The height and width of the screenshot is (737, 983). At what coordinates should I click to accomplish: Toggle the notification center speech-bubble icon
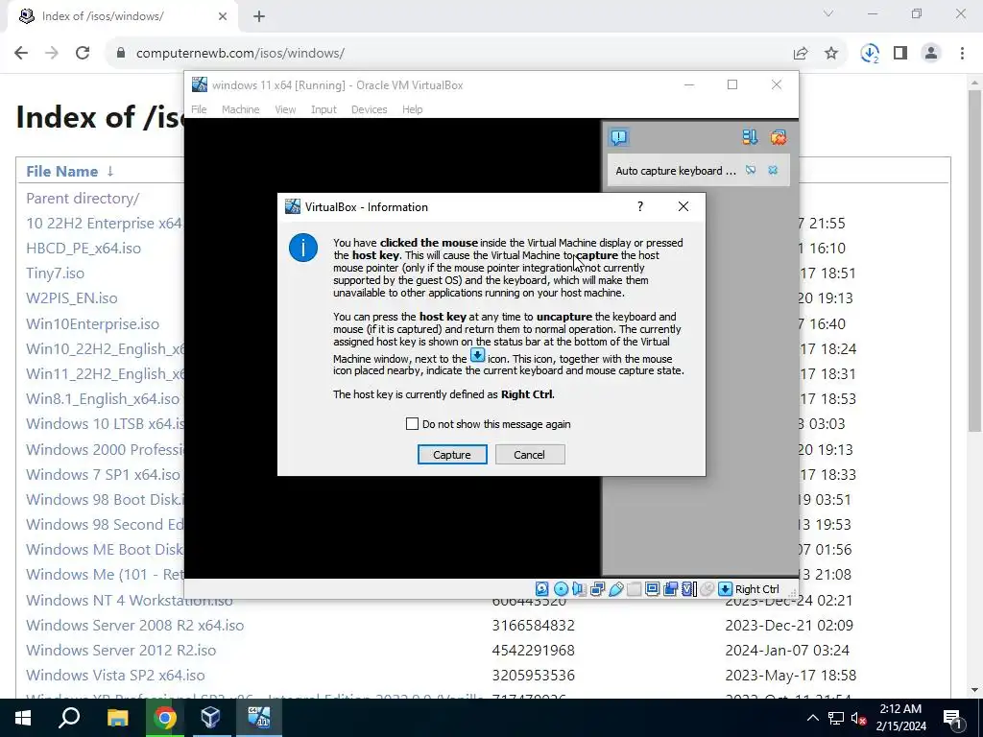point(619,137)
